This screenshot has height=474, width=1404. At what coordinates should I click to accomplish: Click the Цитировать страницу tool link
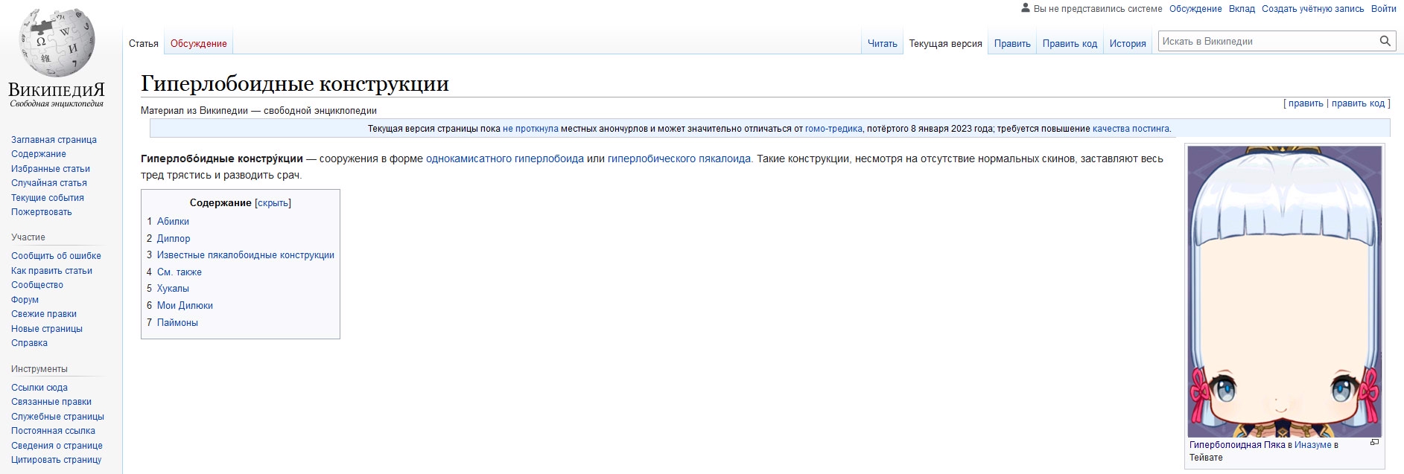57,460
